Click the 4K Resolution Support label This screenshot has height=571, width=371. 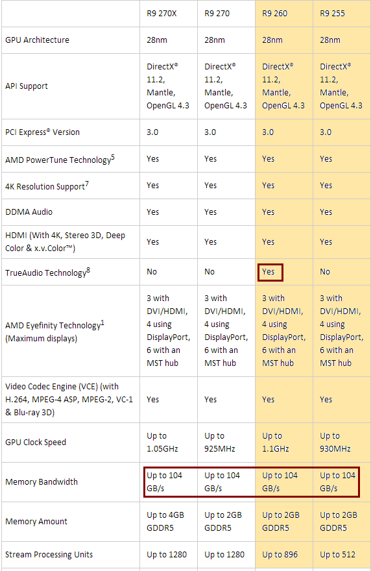[47, 186]
